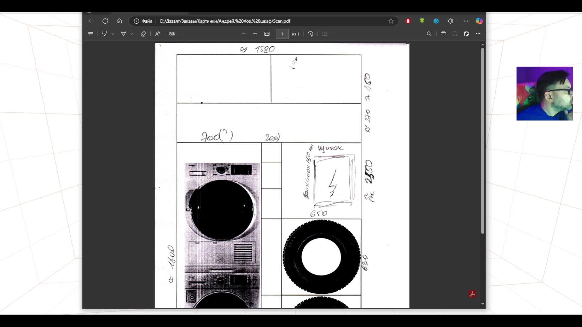Print the PDF document

tap(443, 34)
